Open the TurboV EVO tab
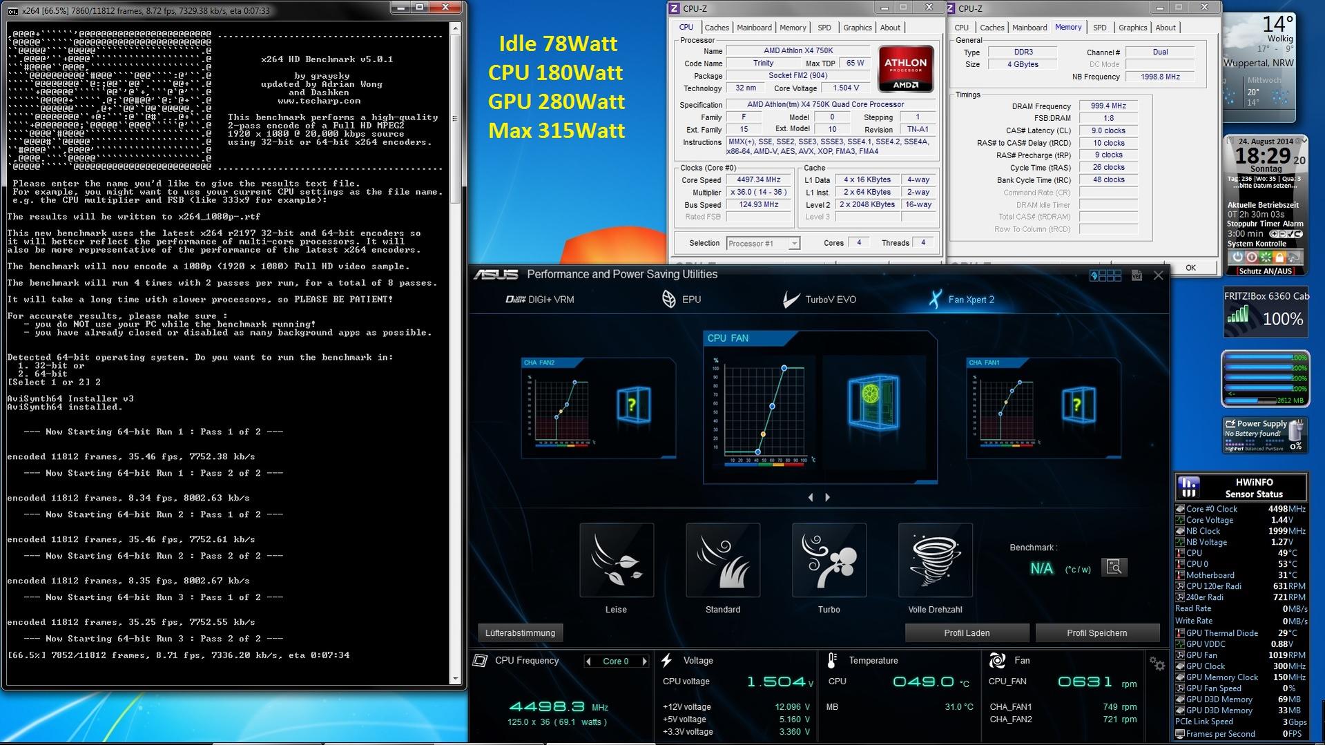 point(820,300)
